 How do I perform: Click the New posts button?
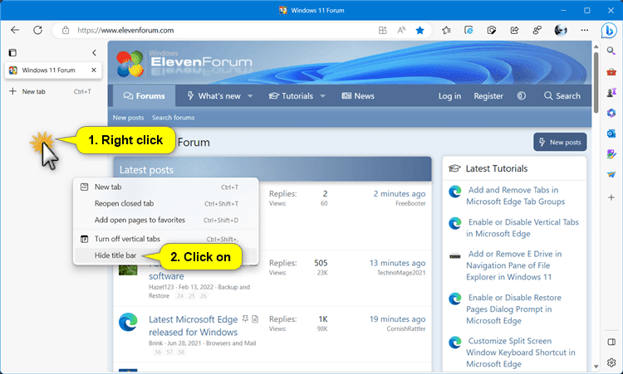[x=560, y=142]
